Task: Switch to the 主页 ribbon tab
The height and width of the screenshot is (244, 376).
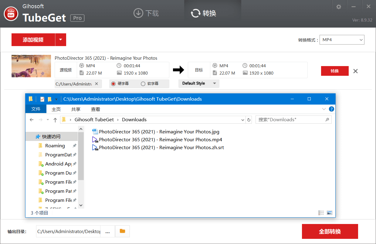Action: pyautogui.click(x=56, y=109)
